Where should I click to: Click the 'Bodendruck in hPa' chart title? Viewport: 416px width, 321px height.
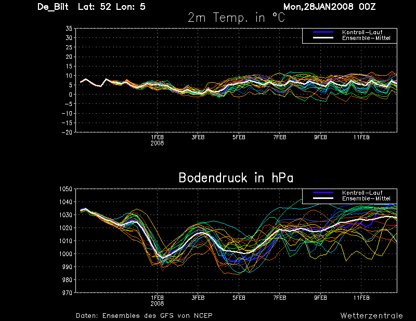(236, 178)
